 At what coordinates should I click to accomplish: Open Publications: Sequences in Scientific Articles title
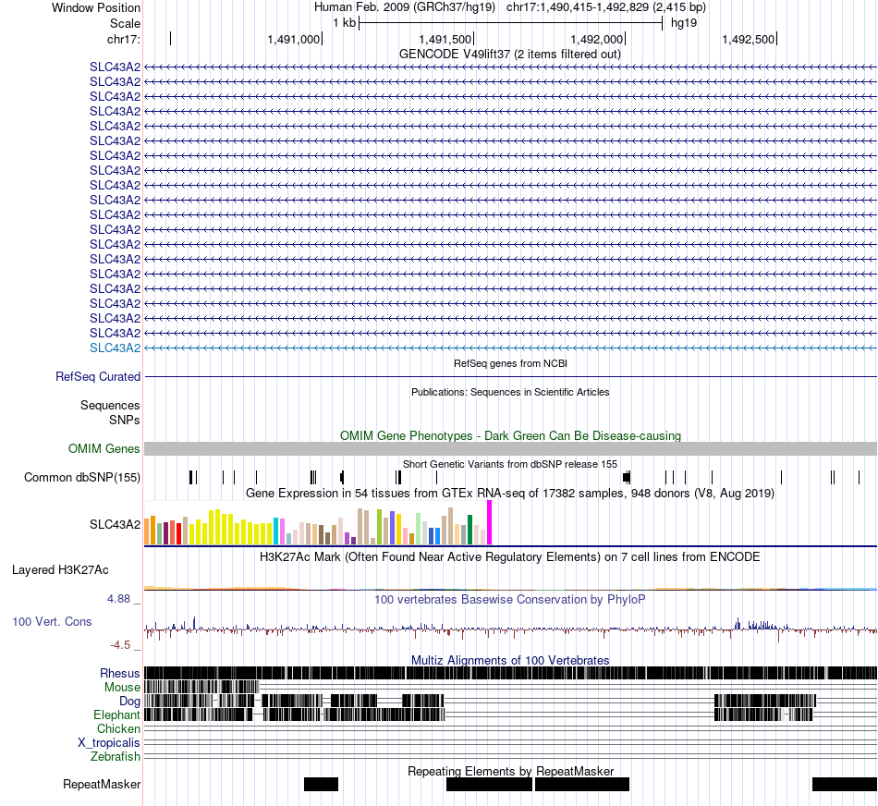pos(510,392)
